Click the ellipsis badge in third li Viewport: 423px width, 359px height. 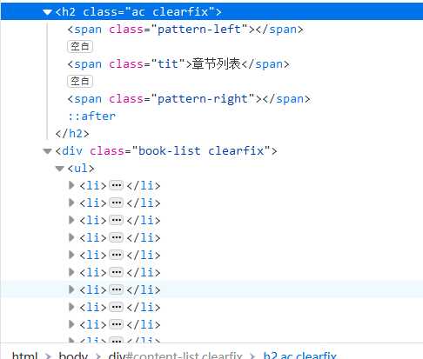tap(117, 220)
